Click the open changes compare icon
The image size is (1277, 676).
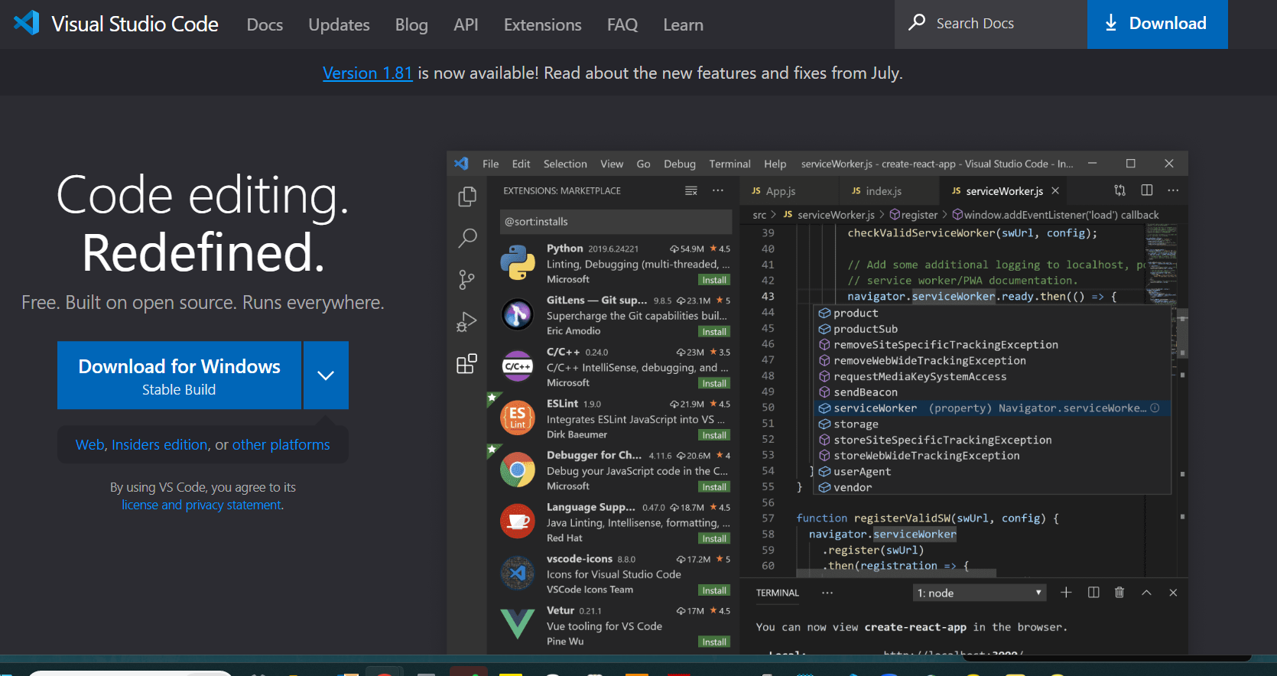click(x=1120, y=190)
